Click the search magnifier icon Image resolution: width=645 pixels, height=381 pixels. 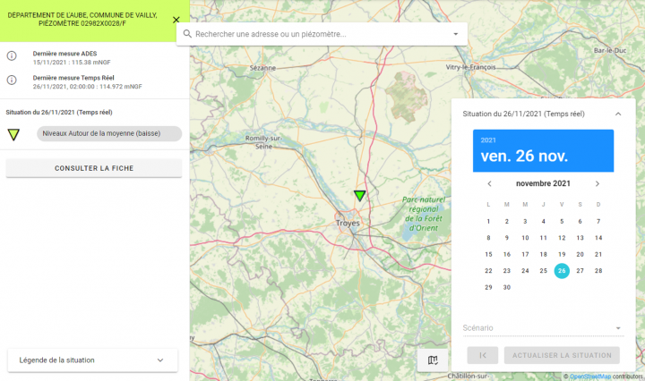(186, 34)
